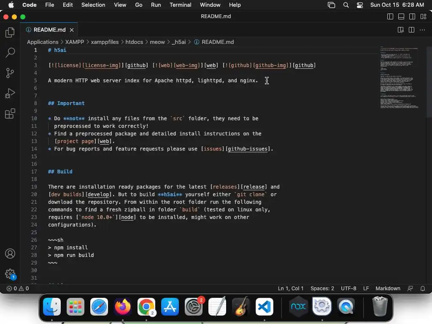
Task: Toggle the primary side bar
Action: (390, 16)
